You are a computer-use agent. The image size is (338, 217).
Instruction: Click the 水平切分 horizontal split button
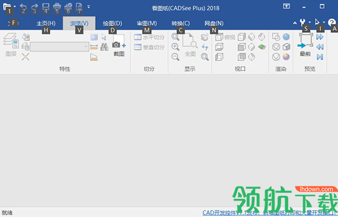(x=149, y=37)
